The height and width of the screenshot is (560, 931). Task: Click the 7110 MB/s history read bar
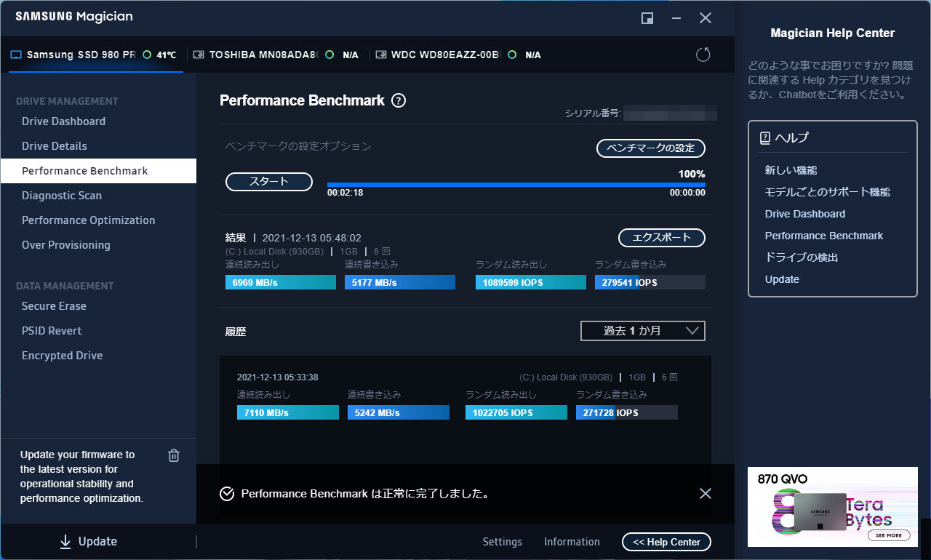(x=288, y=412)
